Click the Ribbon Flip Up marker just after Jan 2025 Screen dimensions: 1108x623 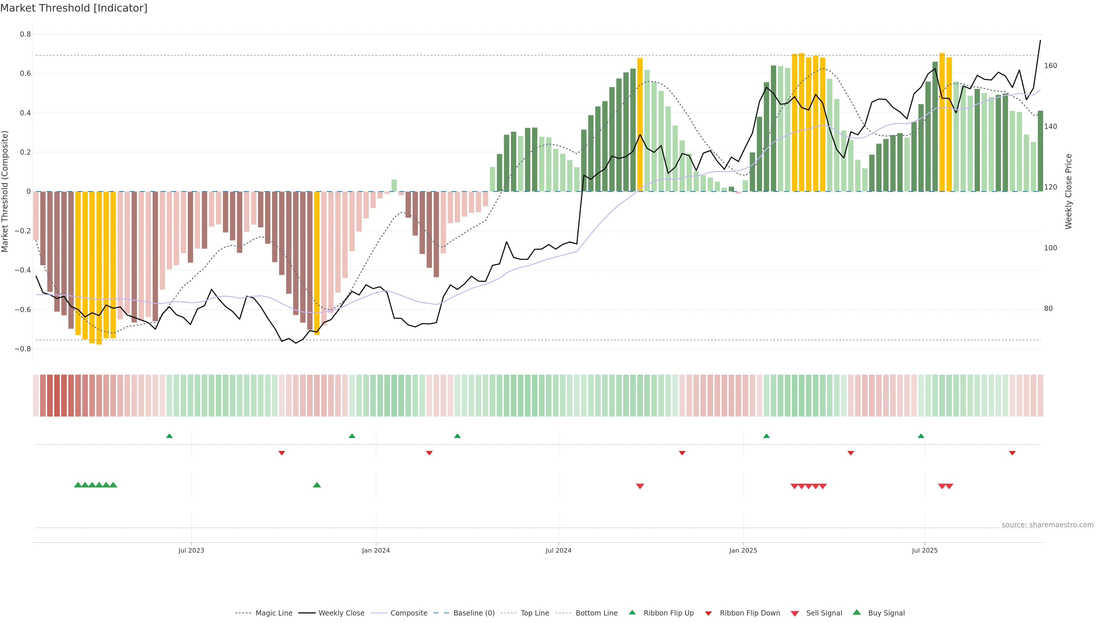pos(766,436)
